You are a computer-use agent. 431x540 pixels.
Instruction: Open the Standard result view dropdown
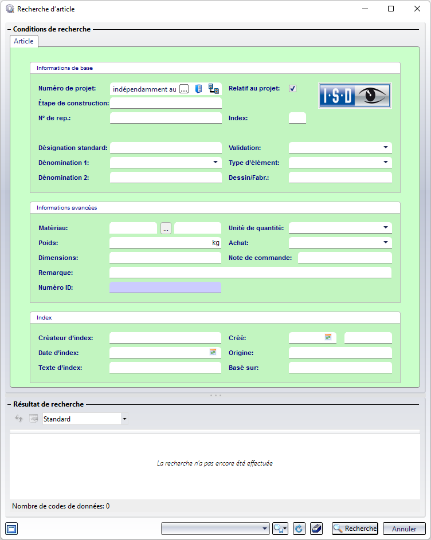(124, 419)
